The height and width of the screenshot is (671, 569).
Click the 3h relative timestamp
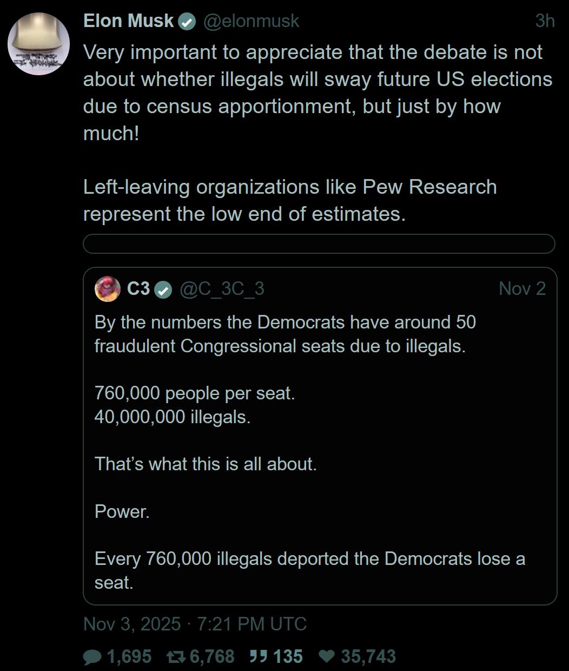pos(545,21)
